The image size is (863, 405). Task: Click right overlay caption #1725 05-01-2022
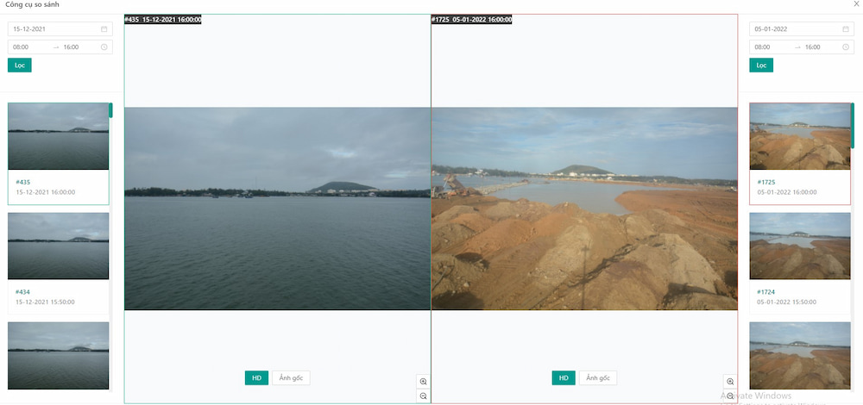point(472,20)
